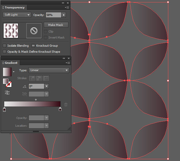The width and height of the screenshot is (180, 161).
Task: Collapse the Transparency panel with double arrows
Action: [x=63, y=2]
